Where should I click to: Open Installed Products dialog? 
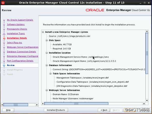point(56,110)
